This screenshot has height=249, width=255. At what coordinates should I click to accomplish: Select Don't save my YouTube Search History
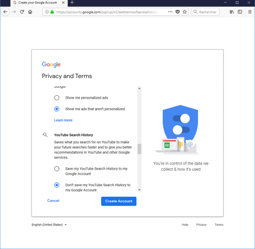57,185
